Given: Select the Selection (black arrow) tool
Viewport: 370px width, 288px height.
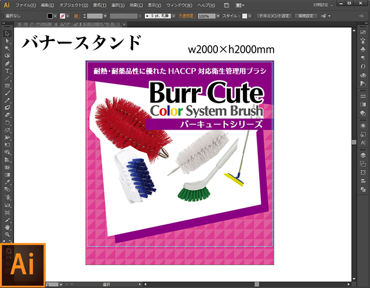Looking at the screenshot, I should coord(7,34).
